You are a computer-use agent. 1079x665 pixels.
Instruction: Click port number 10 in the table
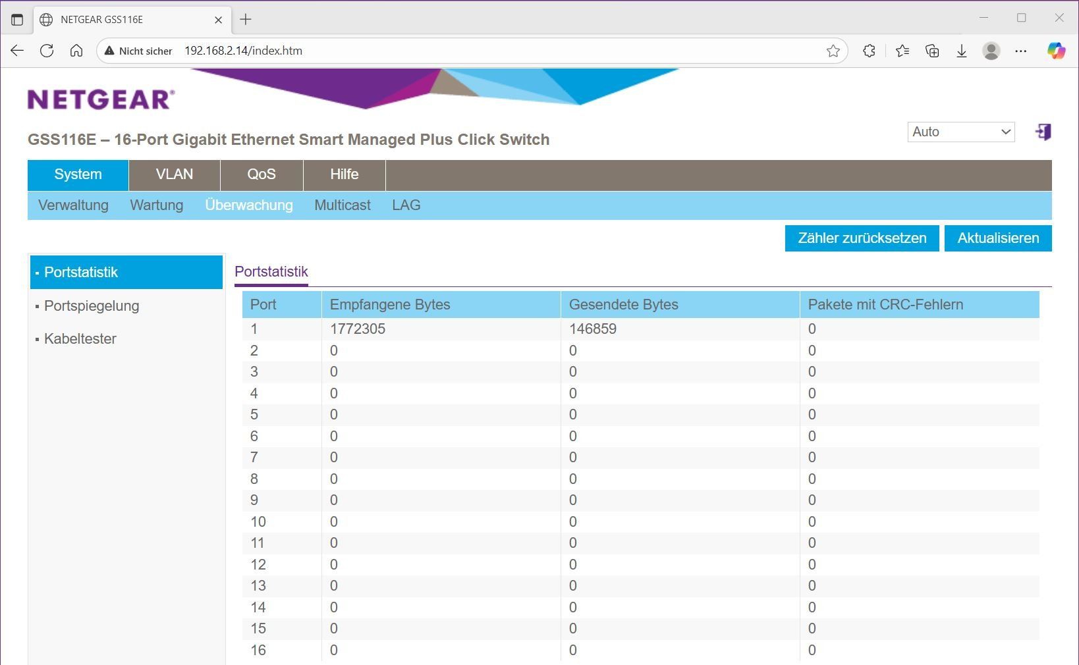(x=258, y=522)
